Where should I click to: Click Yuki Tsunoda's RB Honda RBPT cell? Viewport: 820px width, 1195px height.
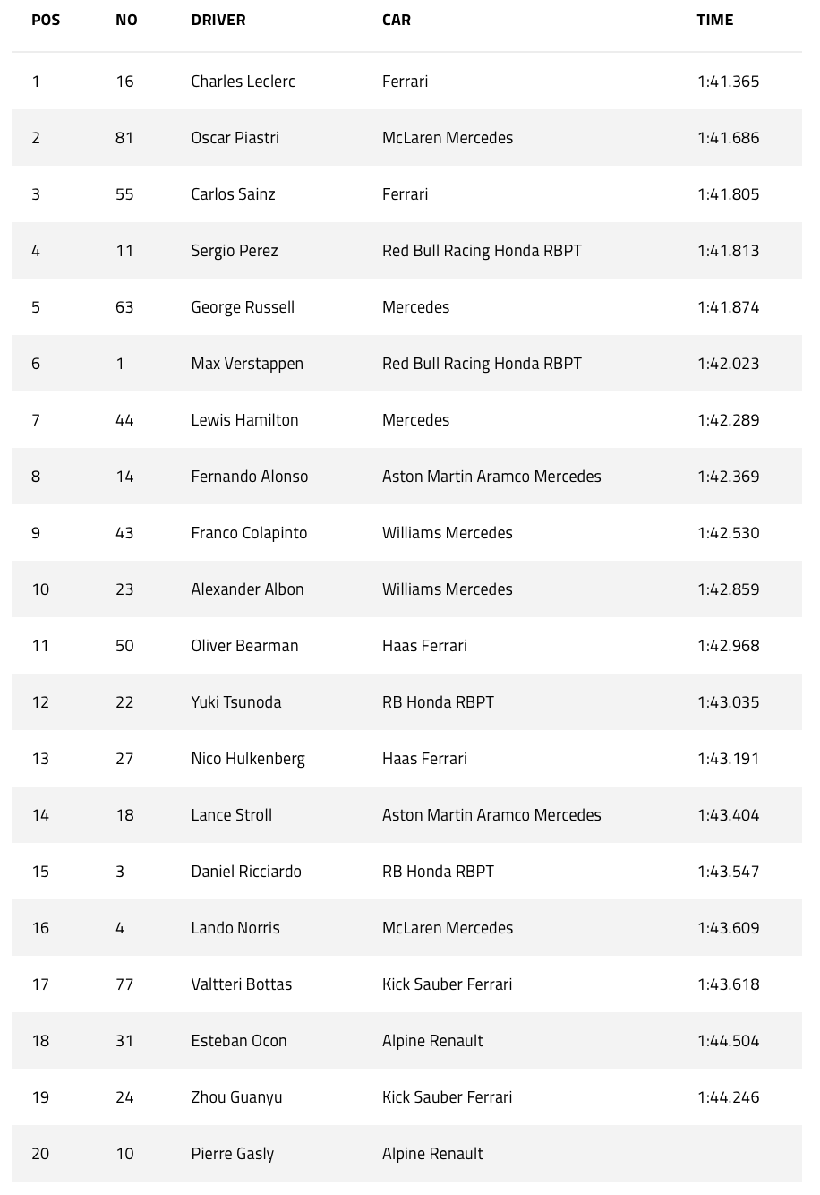[x=438, y=702]
